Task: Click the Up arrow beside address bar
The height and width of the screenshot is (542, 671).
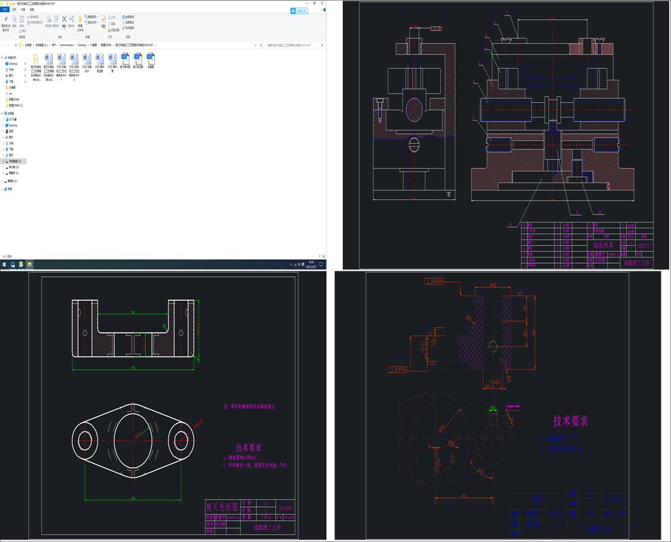Action: click(16, 45)
